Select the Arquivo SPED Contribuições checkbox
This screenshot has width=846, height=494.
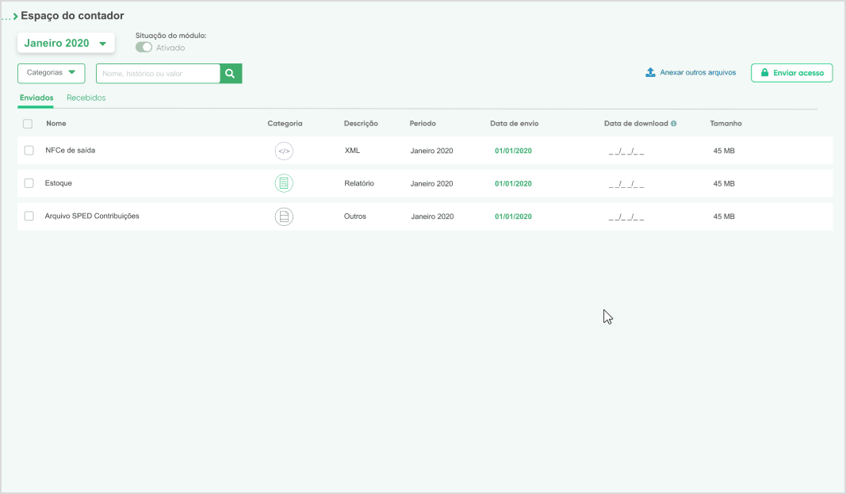tap(29, 216)
